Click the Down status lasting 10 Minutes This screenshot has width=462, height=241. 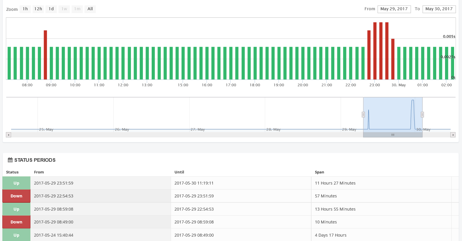[x=16, y=222]
